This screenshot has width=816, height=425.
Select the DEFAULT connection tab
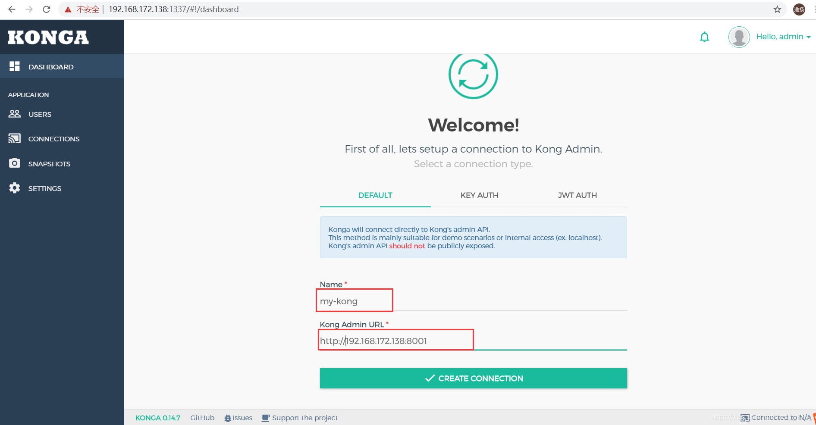pos(375,195)
